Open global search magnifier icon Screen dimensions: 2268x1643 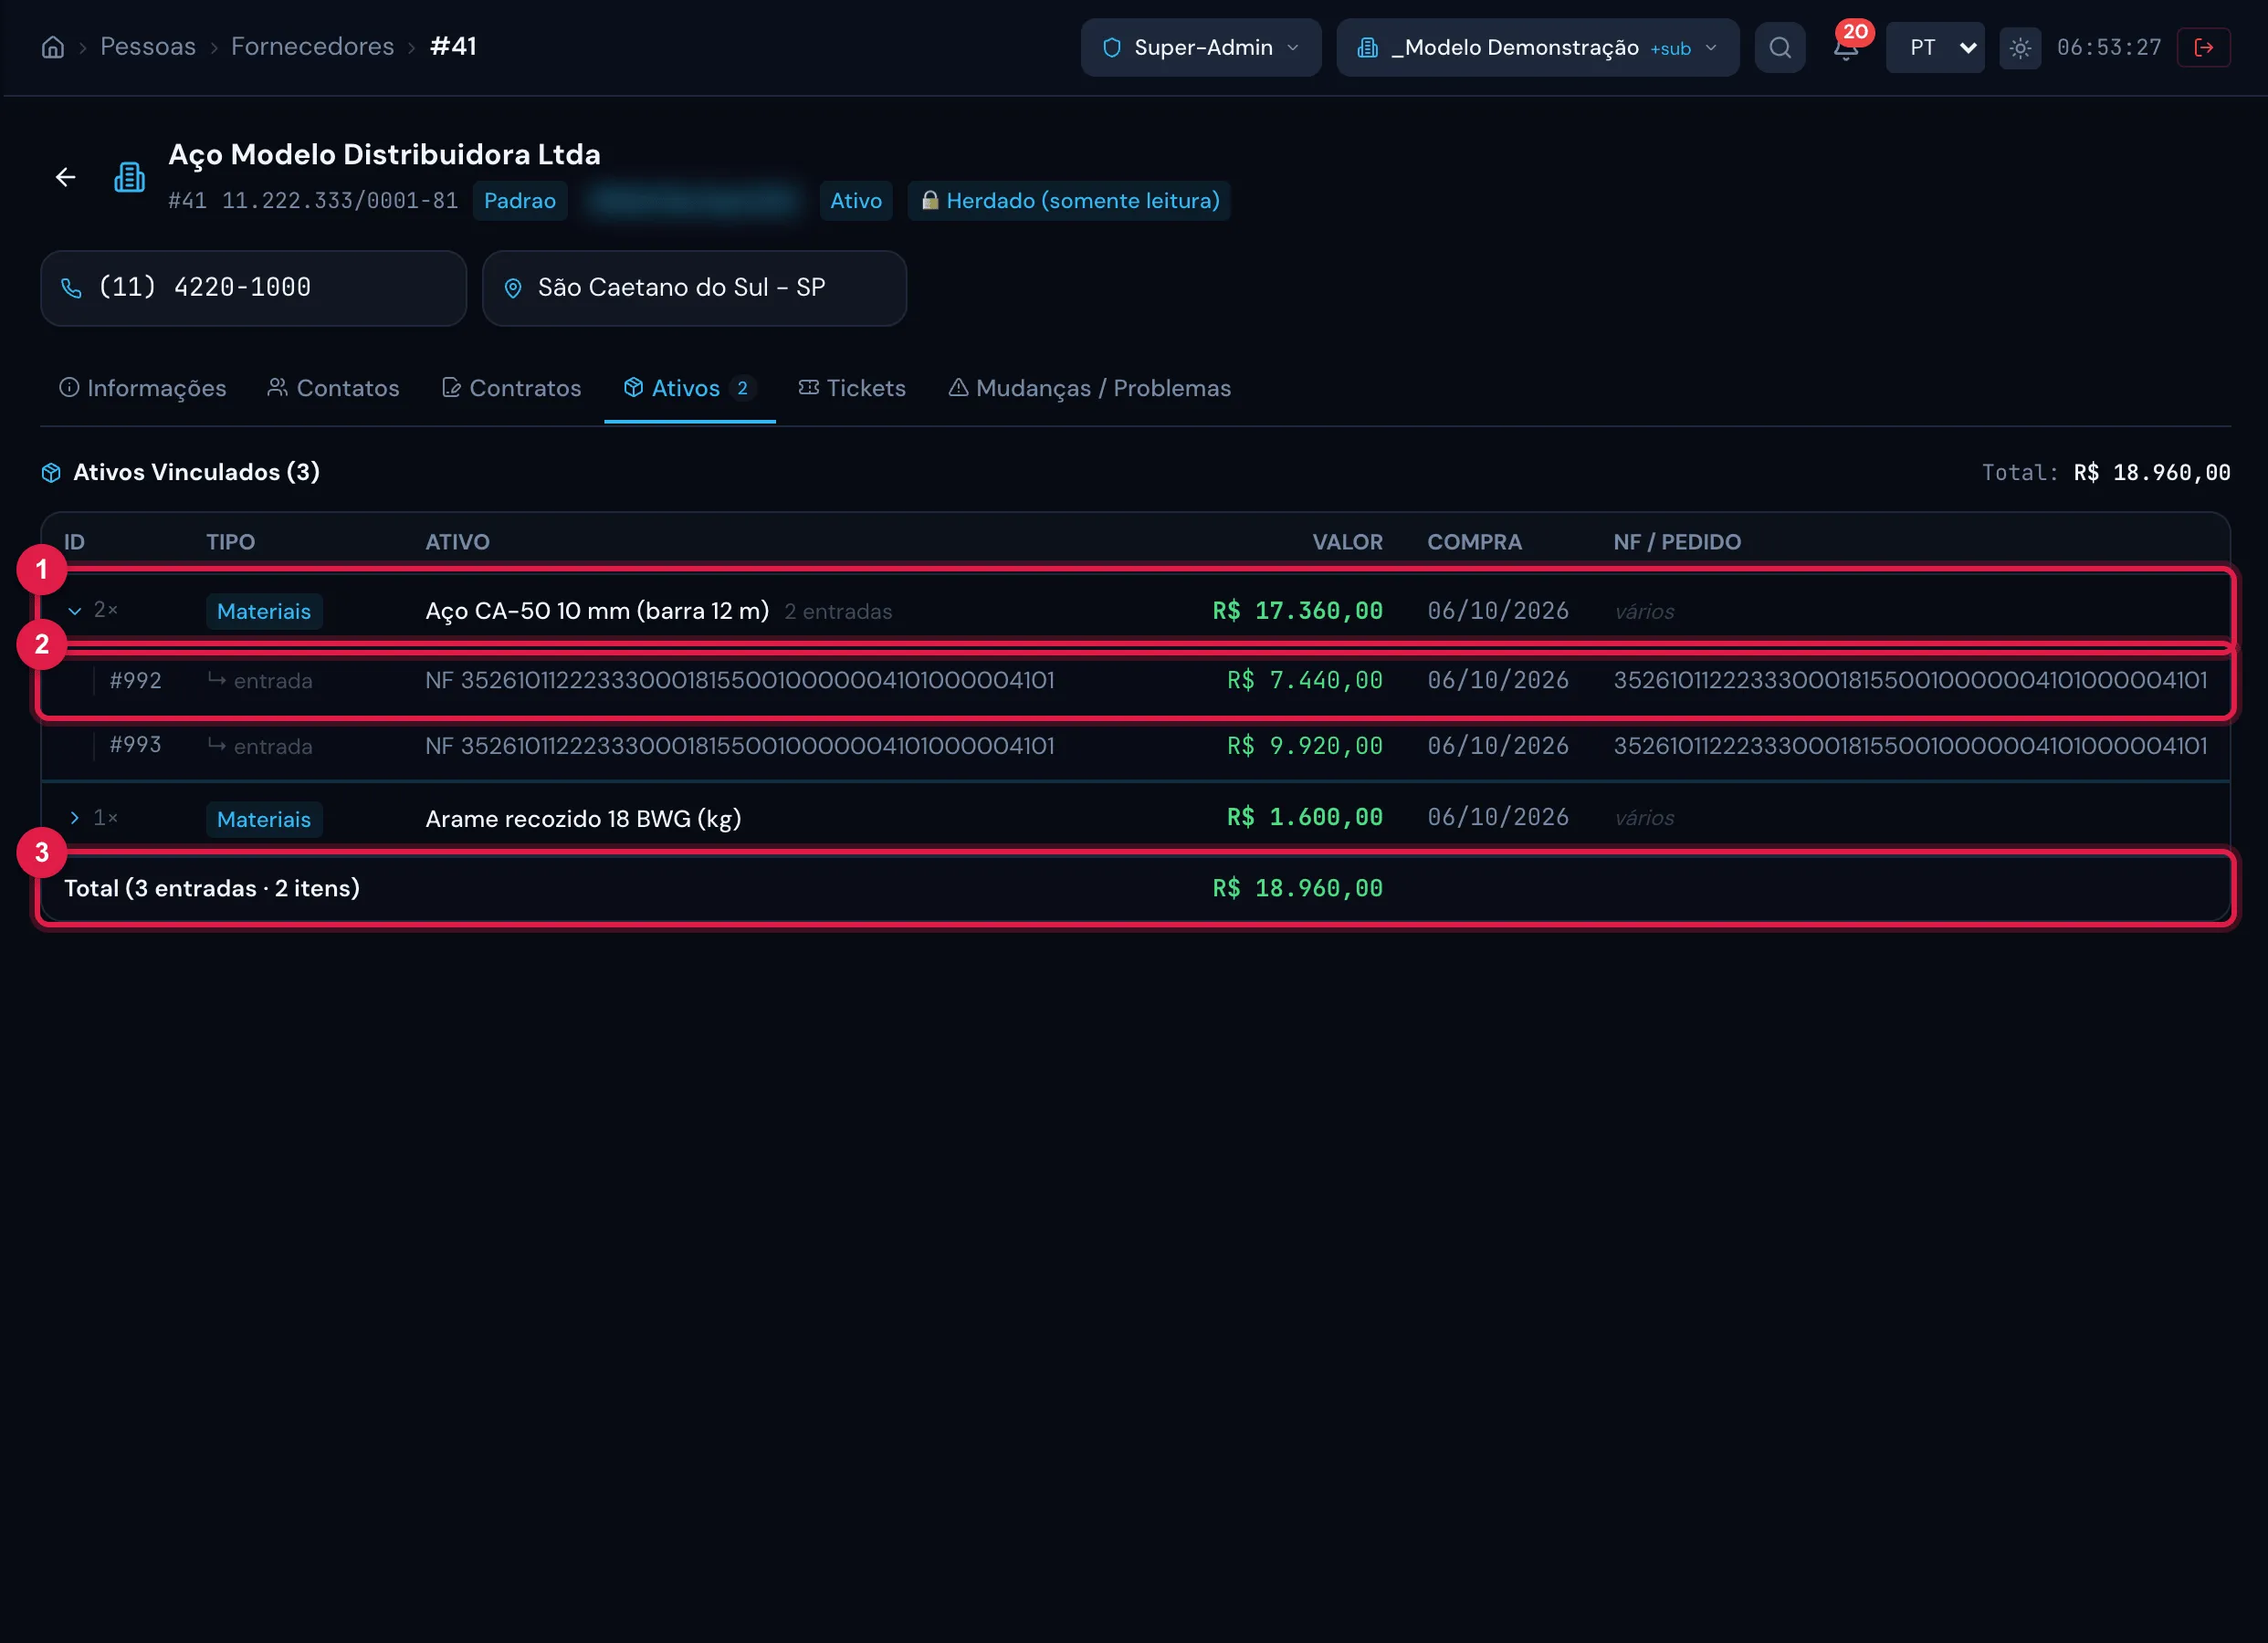tap(1780, 47)
